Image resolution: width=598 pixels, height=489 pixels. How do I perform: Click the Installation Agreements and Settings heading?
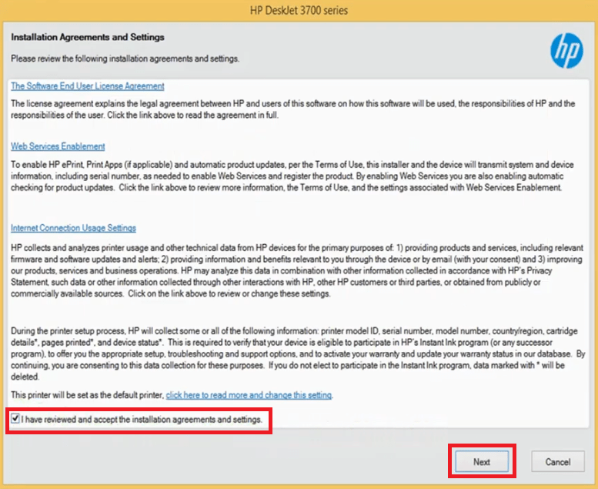click(x=88, y=37)
